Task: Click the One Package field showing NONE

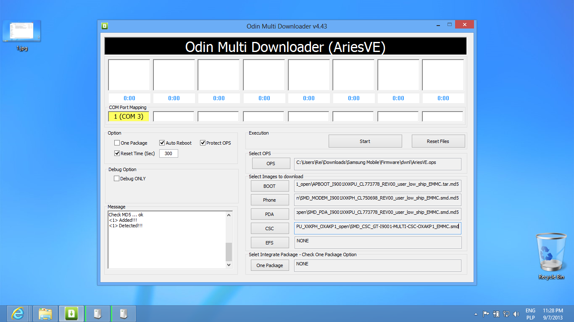Action: click(x=378, y=265)
